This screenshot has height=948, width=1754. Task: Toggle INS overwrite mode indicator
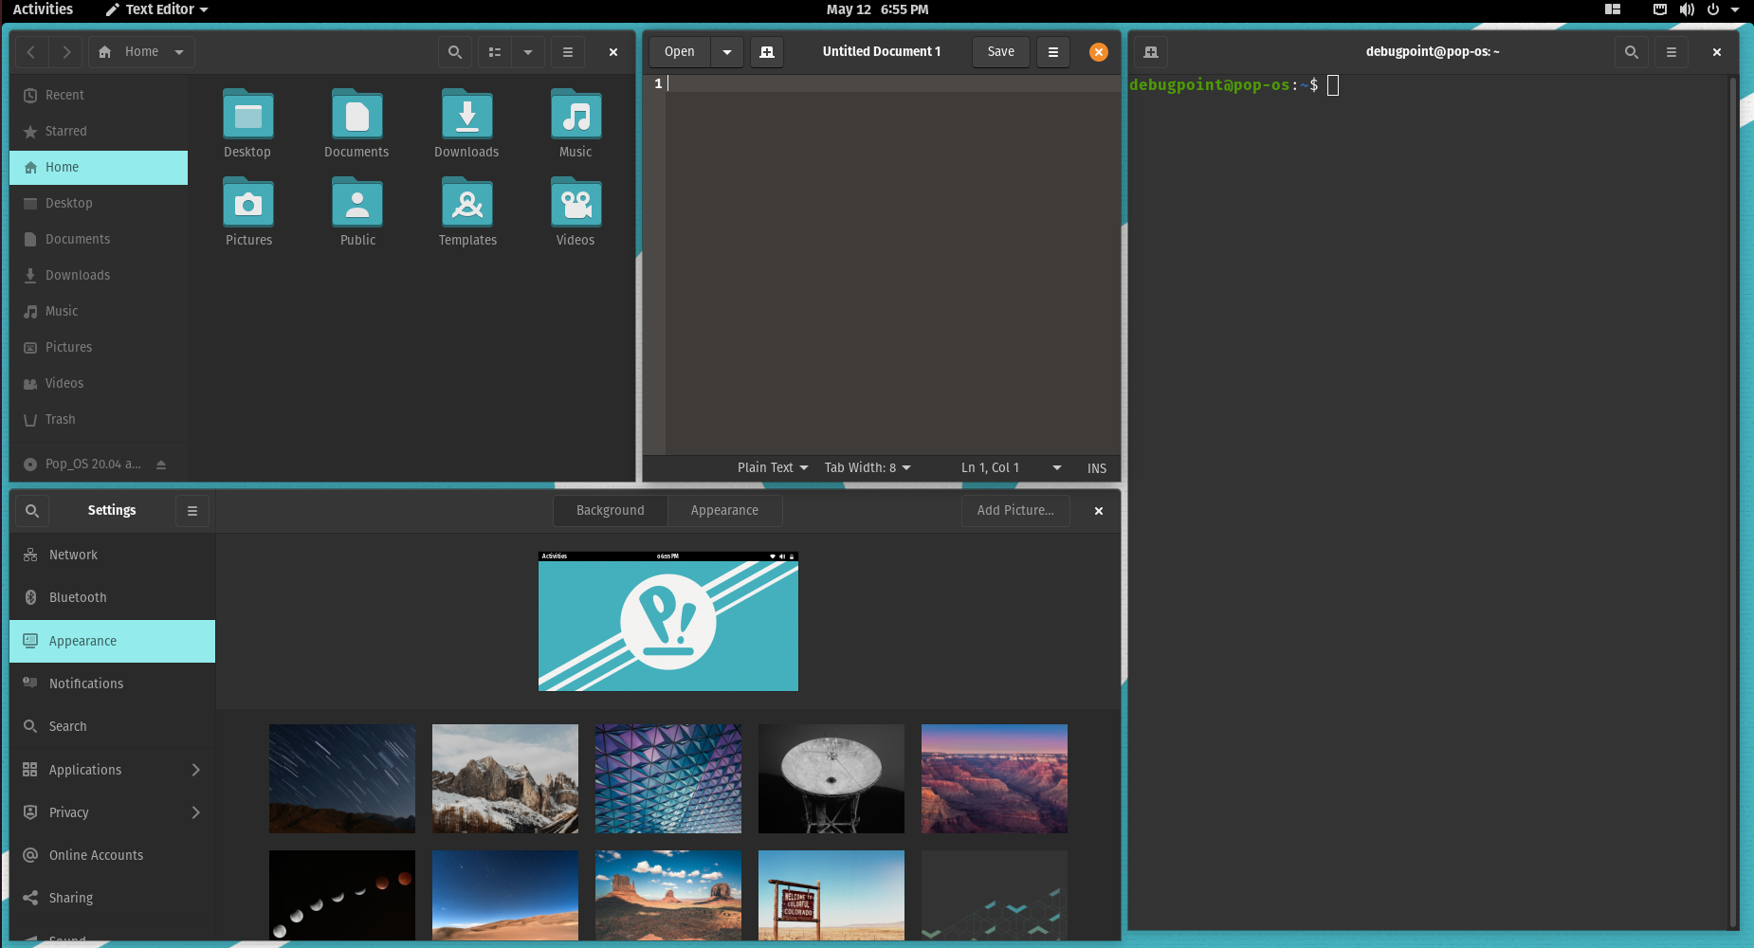pyautogui.click(x=1097, y=468)
